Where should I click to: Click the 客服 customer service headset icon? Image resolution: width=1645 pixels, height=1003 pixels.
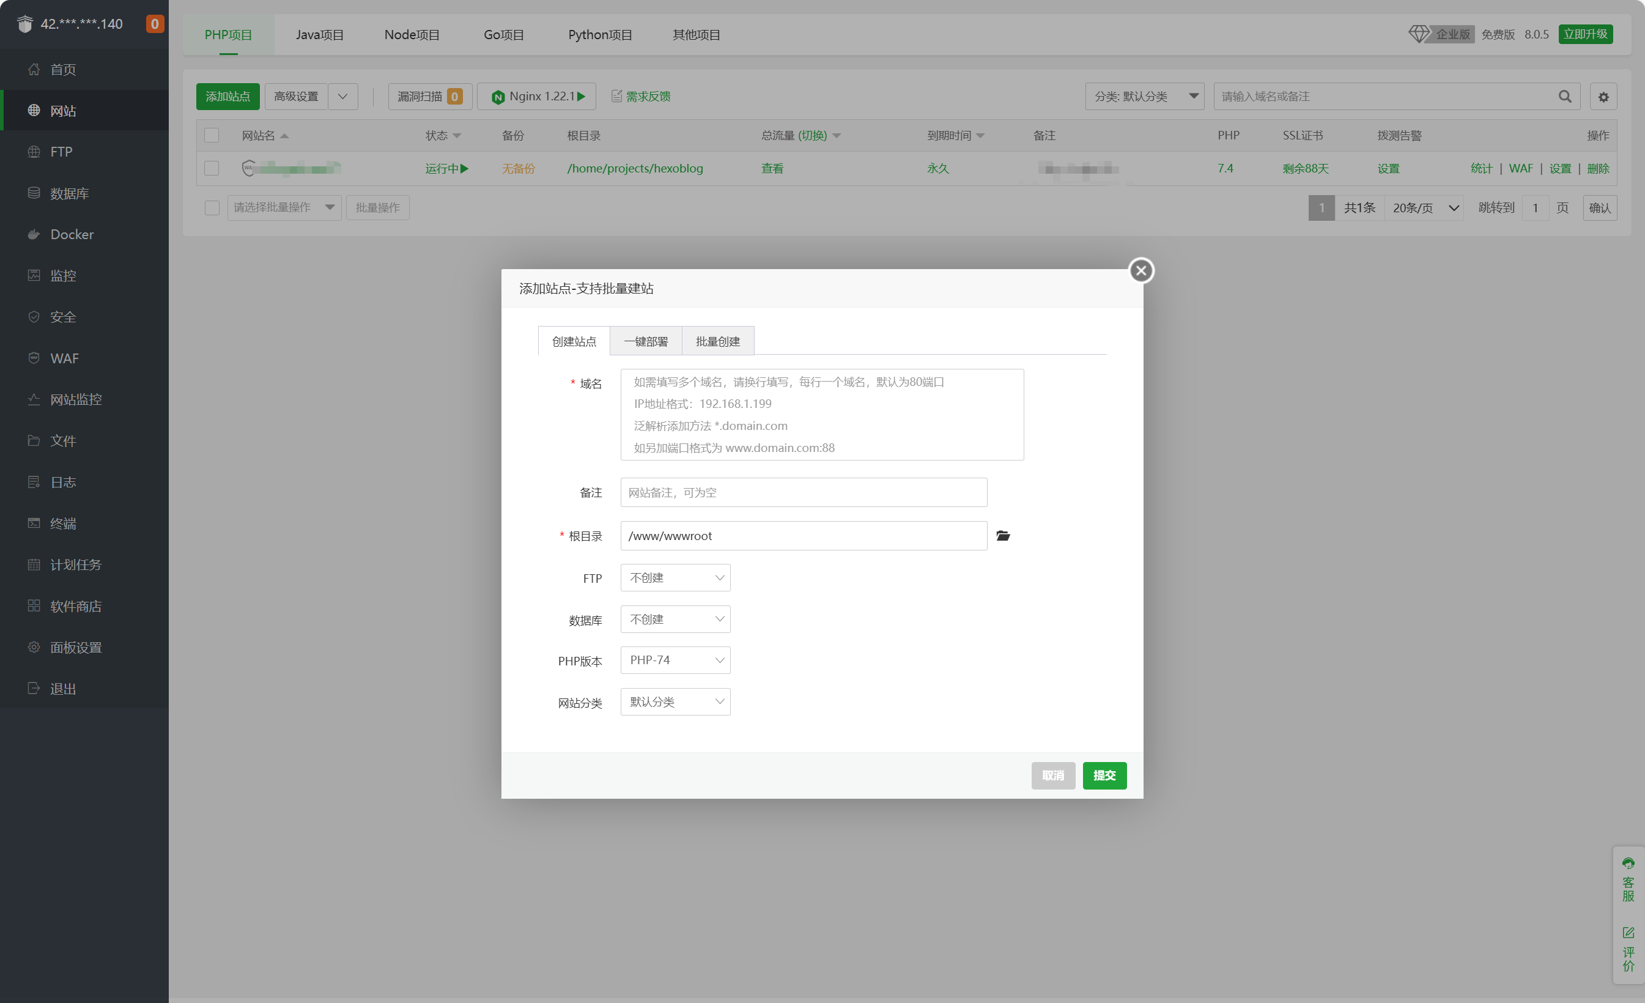tap(1628, 864)
